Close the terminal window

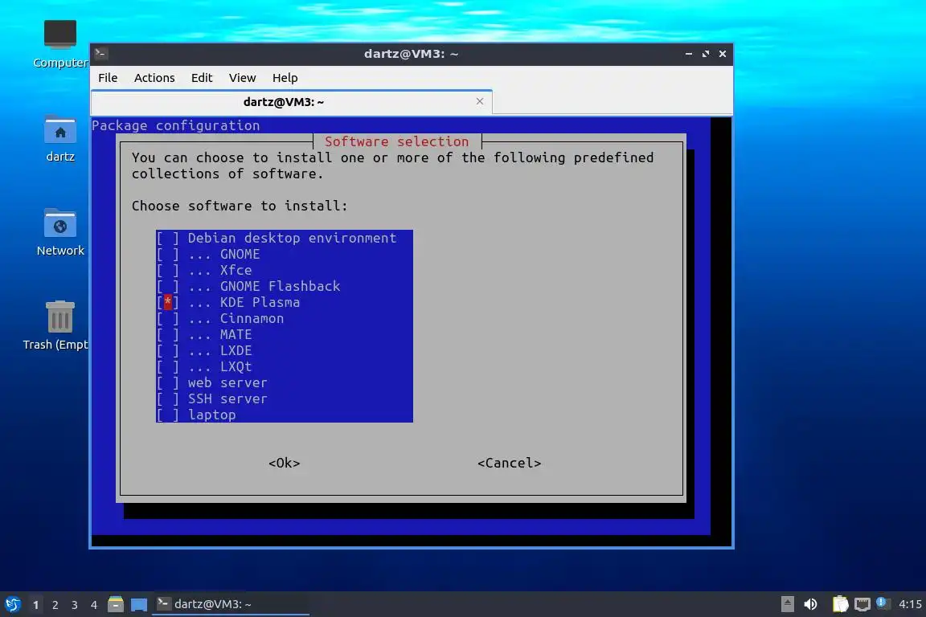click(x=723, y=54)
